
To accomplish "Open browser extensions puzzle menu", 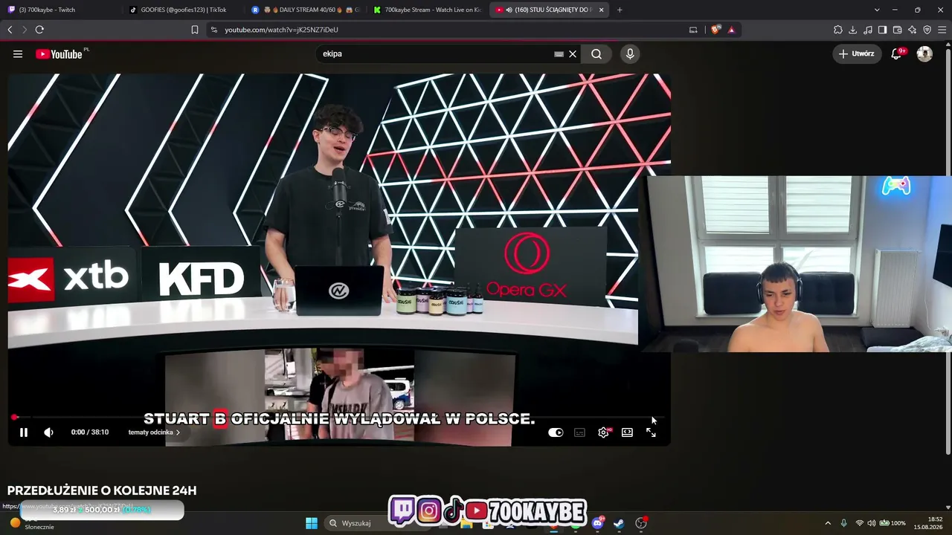I will point(838,30).
